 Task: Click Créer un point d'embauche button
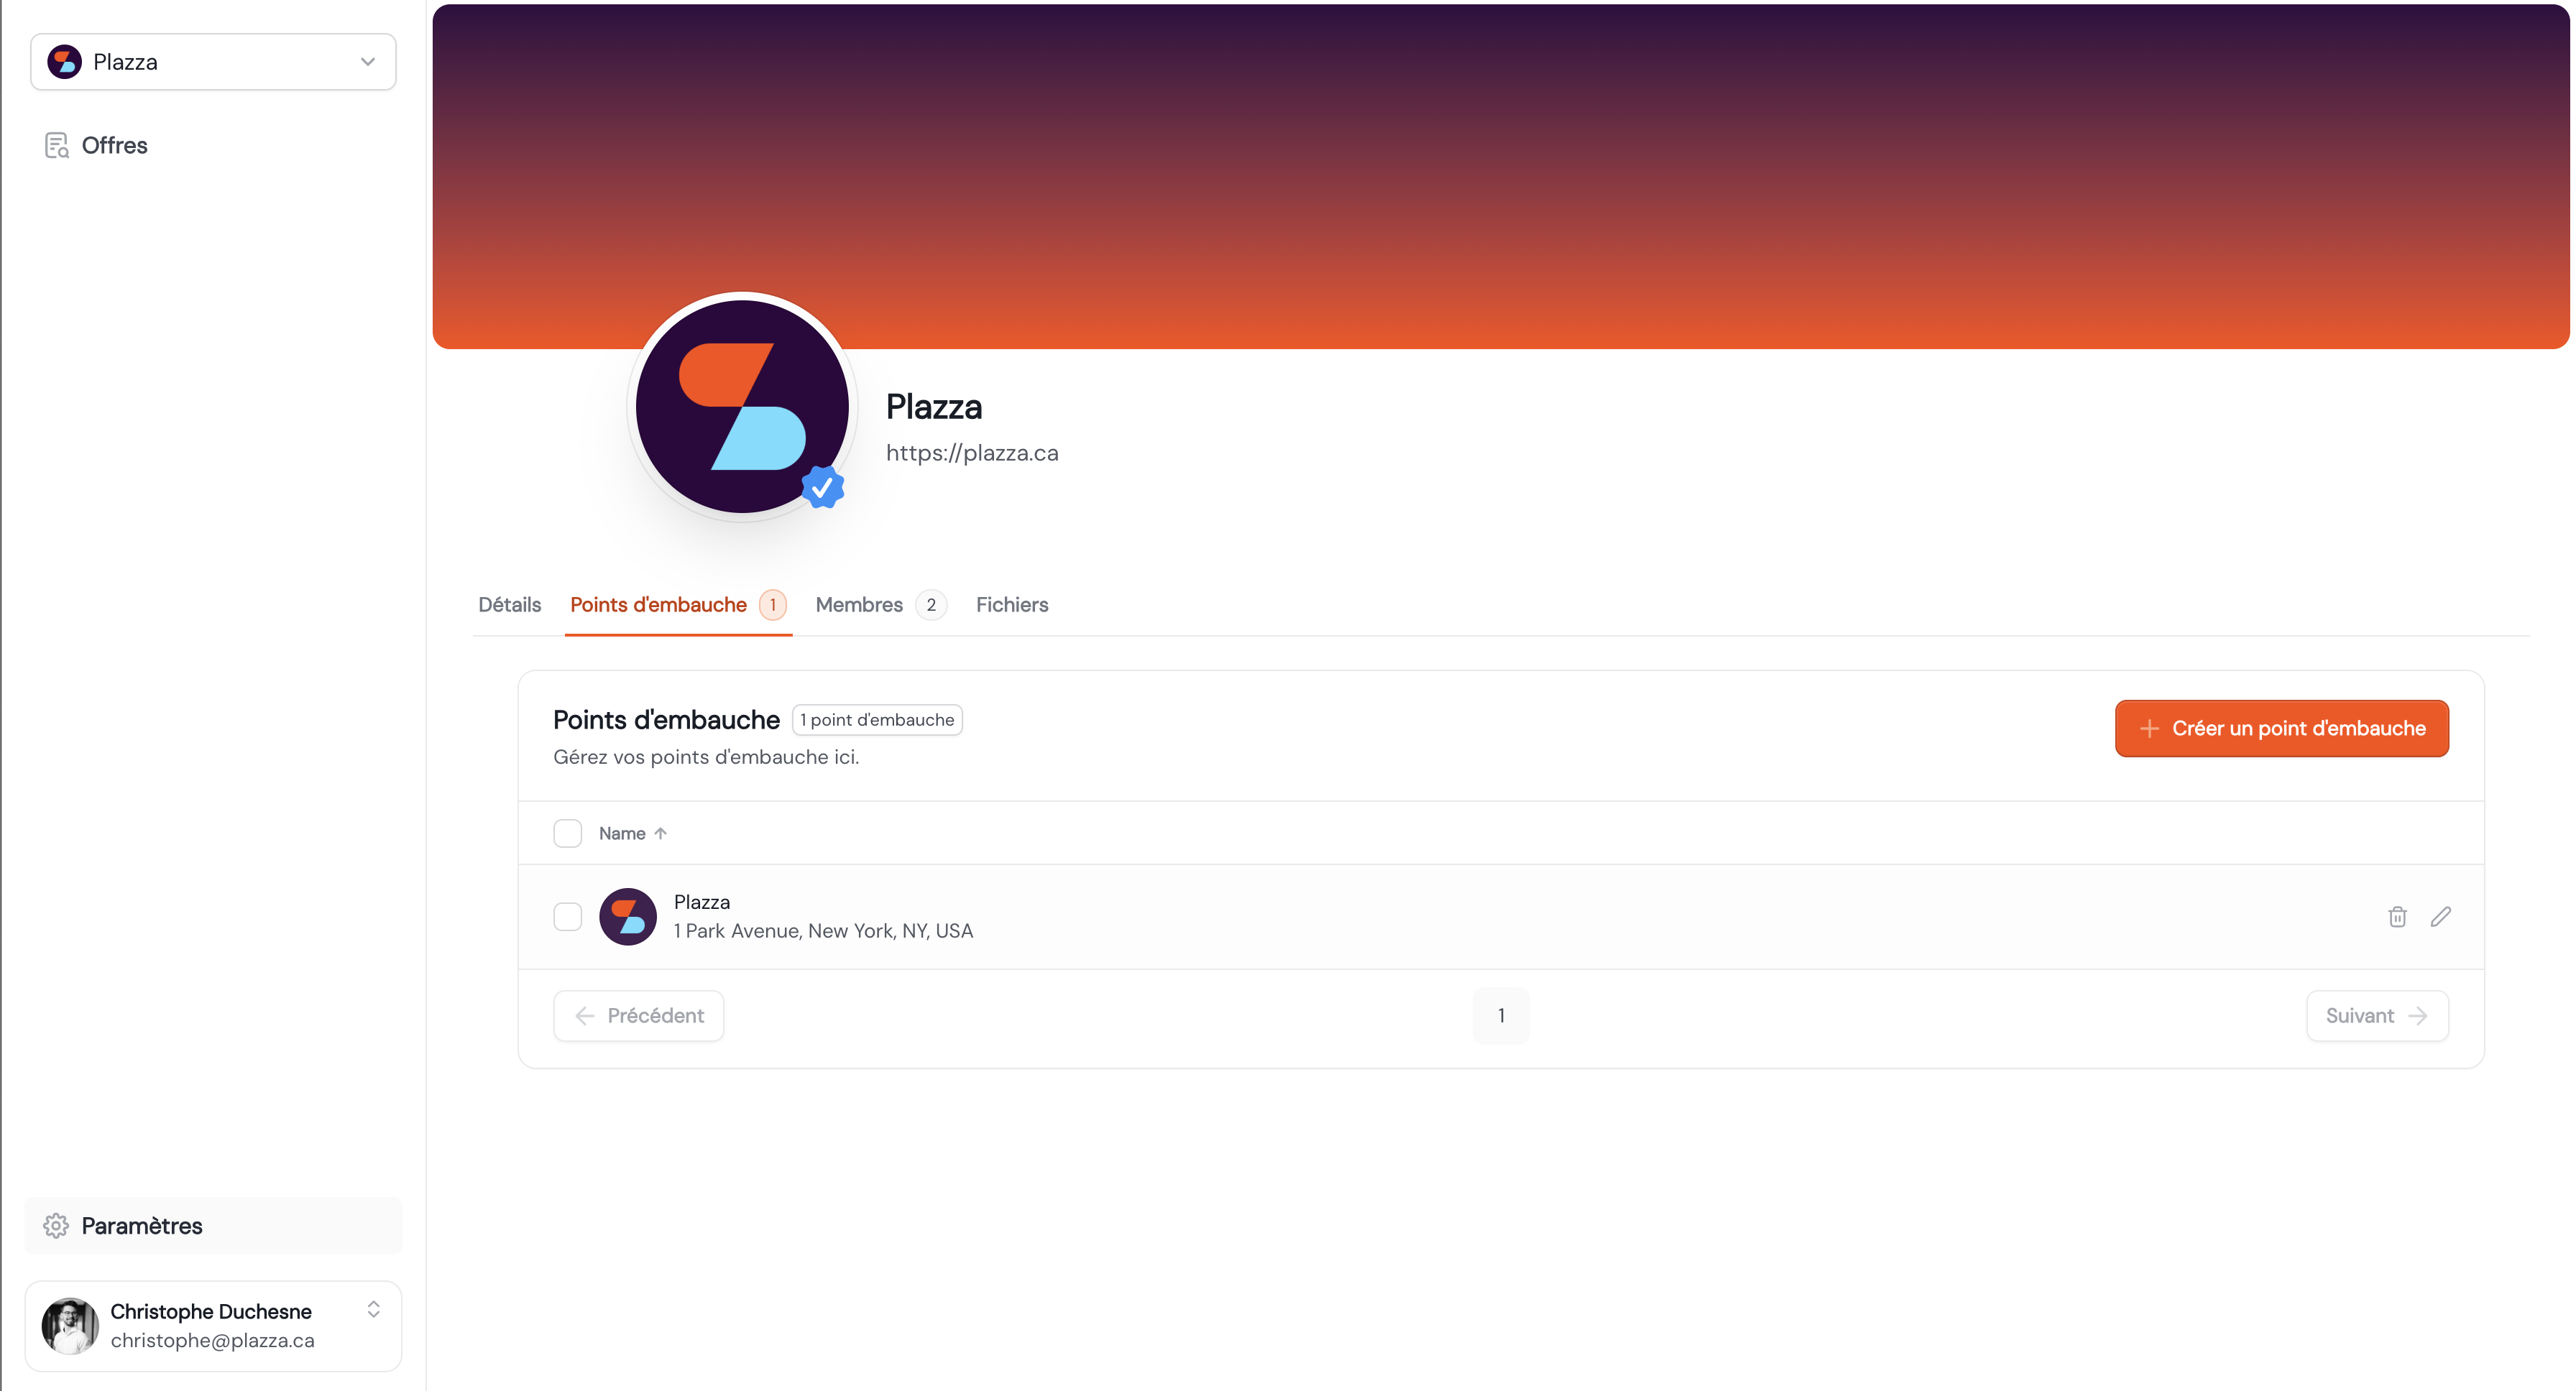pos(2281,729)
